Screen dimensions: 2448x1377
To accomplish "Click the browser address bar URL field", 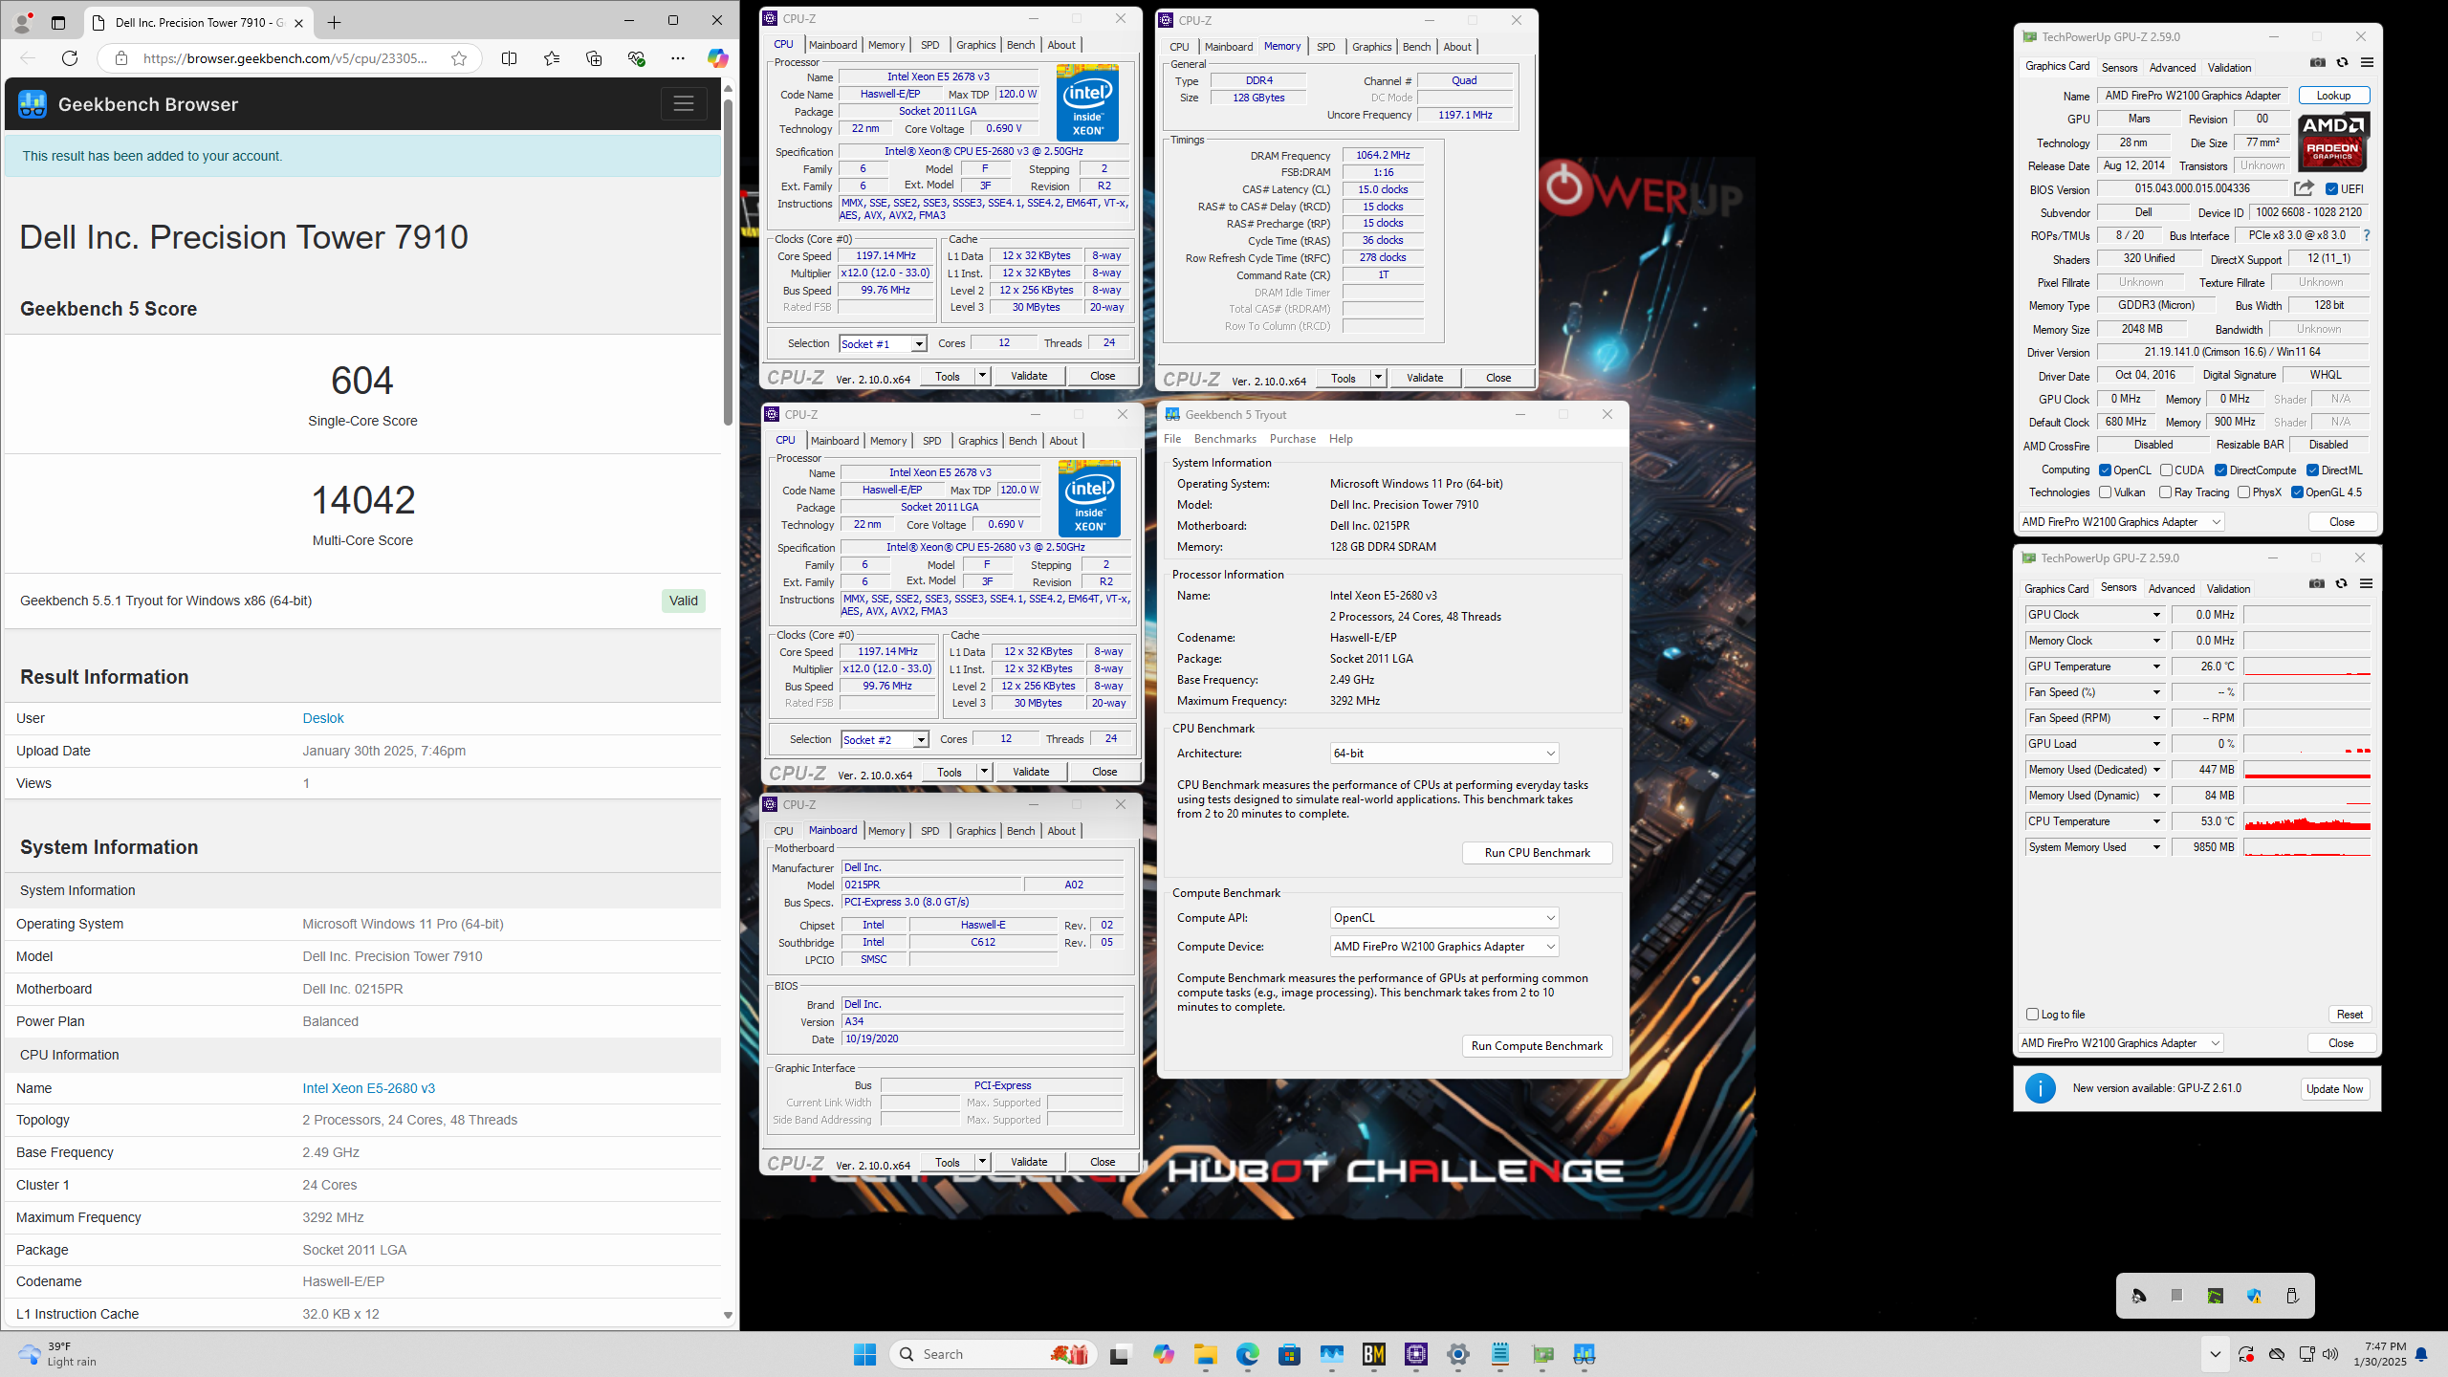I will tap(285, 58).
